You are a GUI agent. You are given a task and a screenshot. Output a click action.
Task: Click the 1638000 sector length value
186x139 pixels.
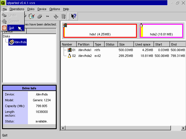[x=42, y=112]
